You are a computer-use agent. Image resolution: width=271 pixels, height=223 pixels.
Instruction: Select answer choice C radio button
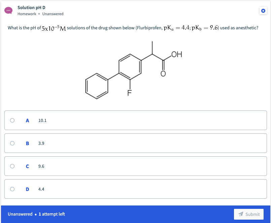[x=12, y=166]
